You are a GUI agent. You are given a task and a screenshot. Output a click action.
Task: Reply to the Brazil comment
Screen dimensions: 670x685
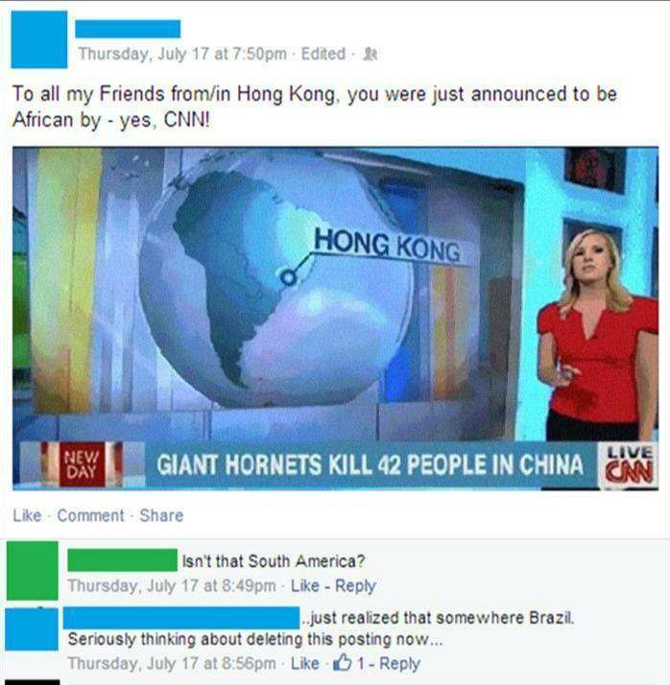[399, 664]
